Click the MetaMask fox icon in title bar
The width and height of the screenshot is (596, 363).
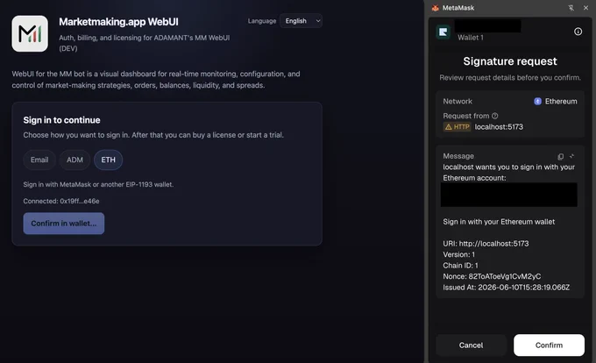point(436,8)
